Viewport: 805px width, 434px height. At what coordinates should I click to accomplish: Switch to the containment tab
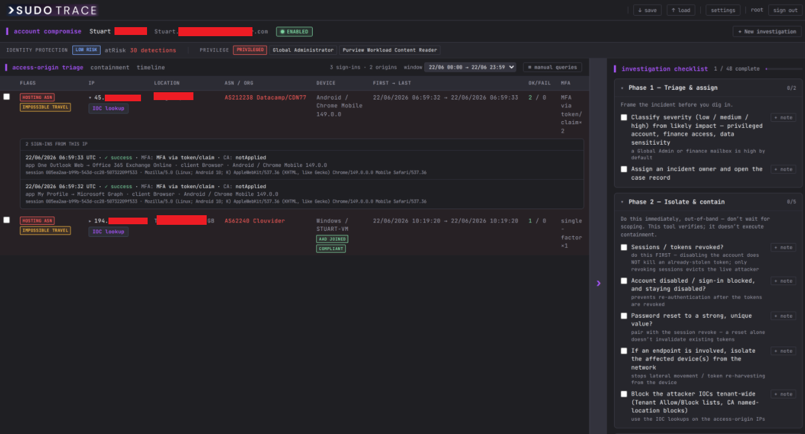pyautogui.click(x=110, y=68)
